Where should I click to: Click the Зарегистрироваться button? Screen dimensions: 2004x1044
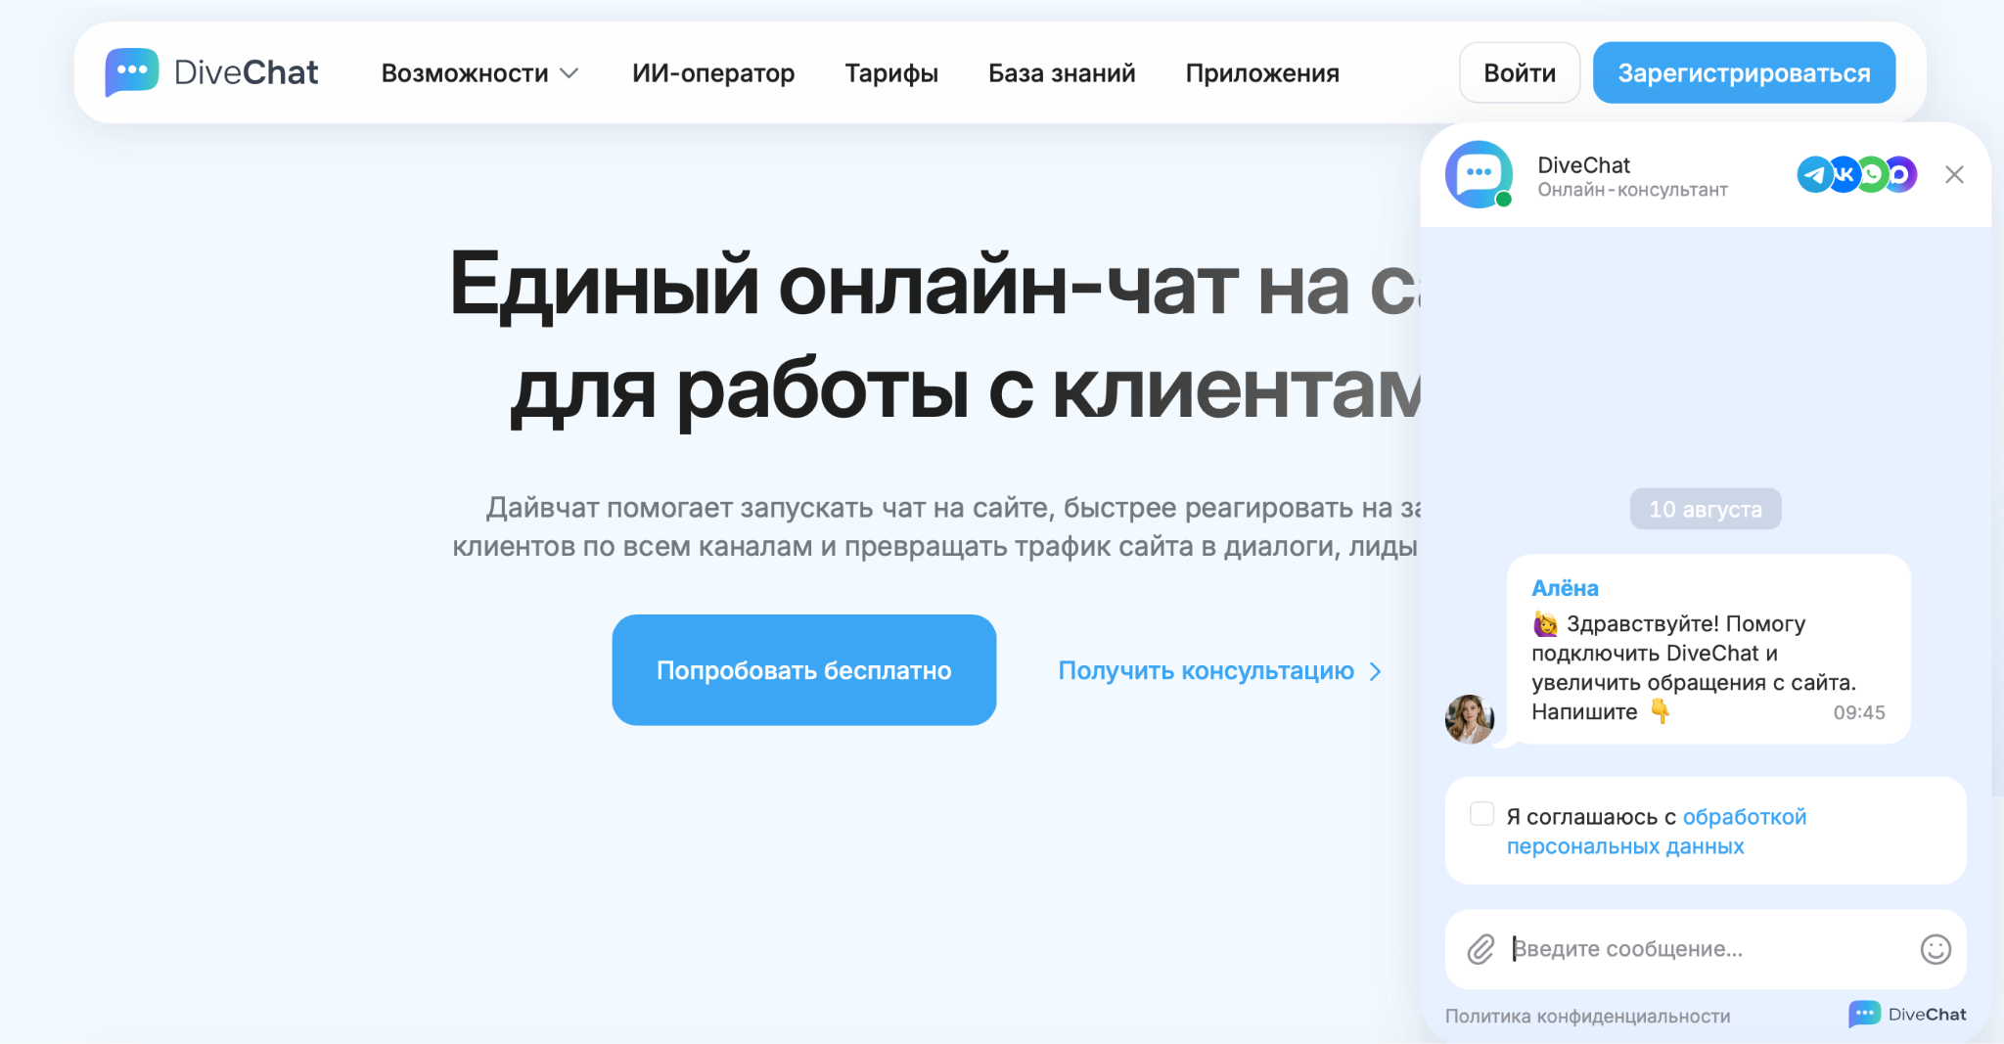point(1744,72)
